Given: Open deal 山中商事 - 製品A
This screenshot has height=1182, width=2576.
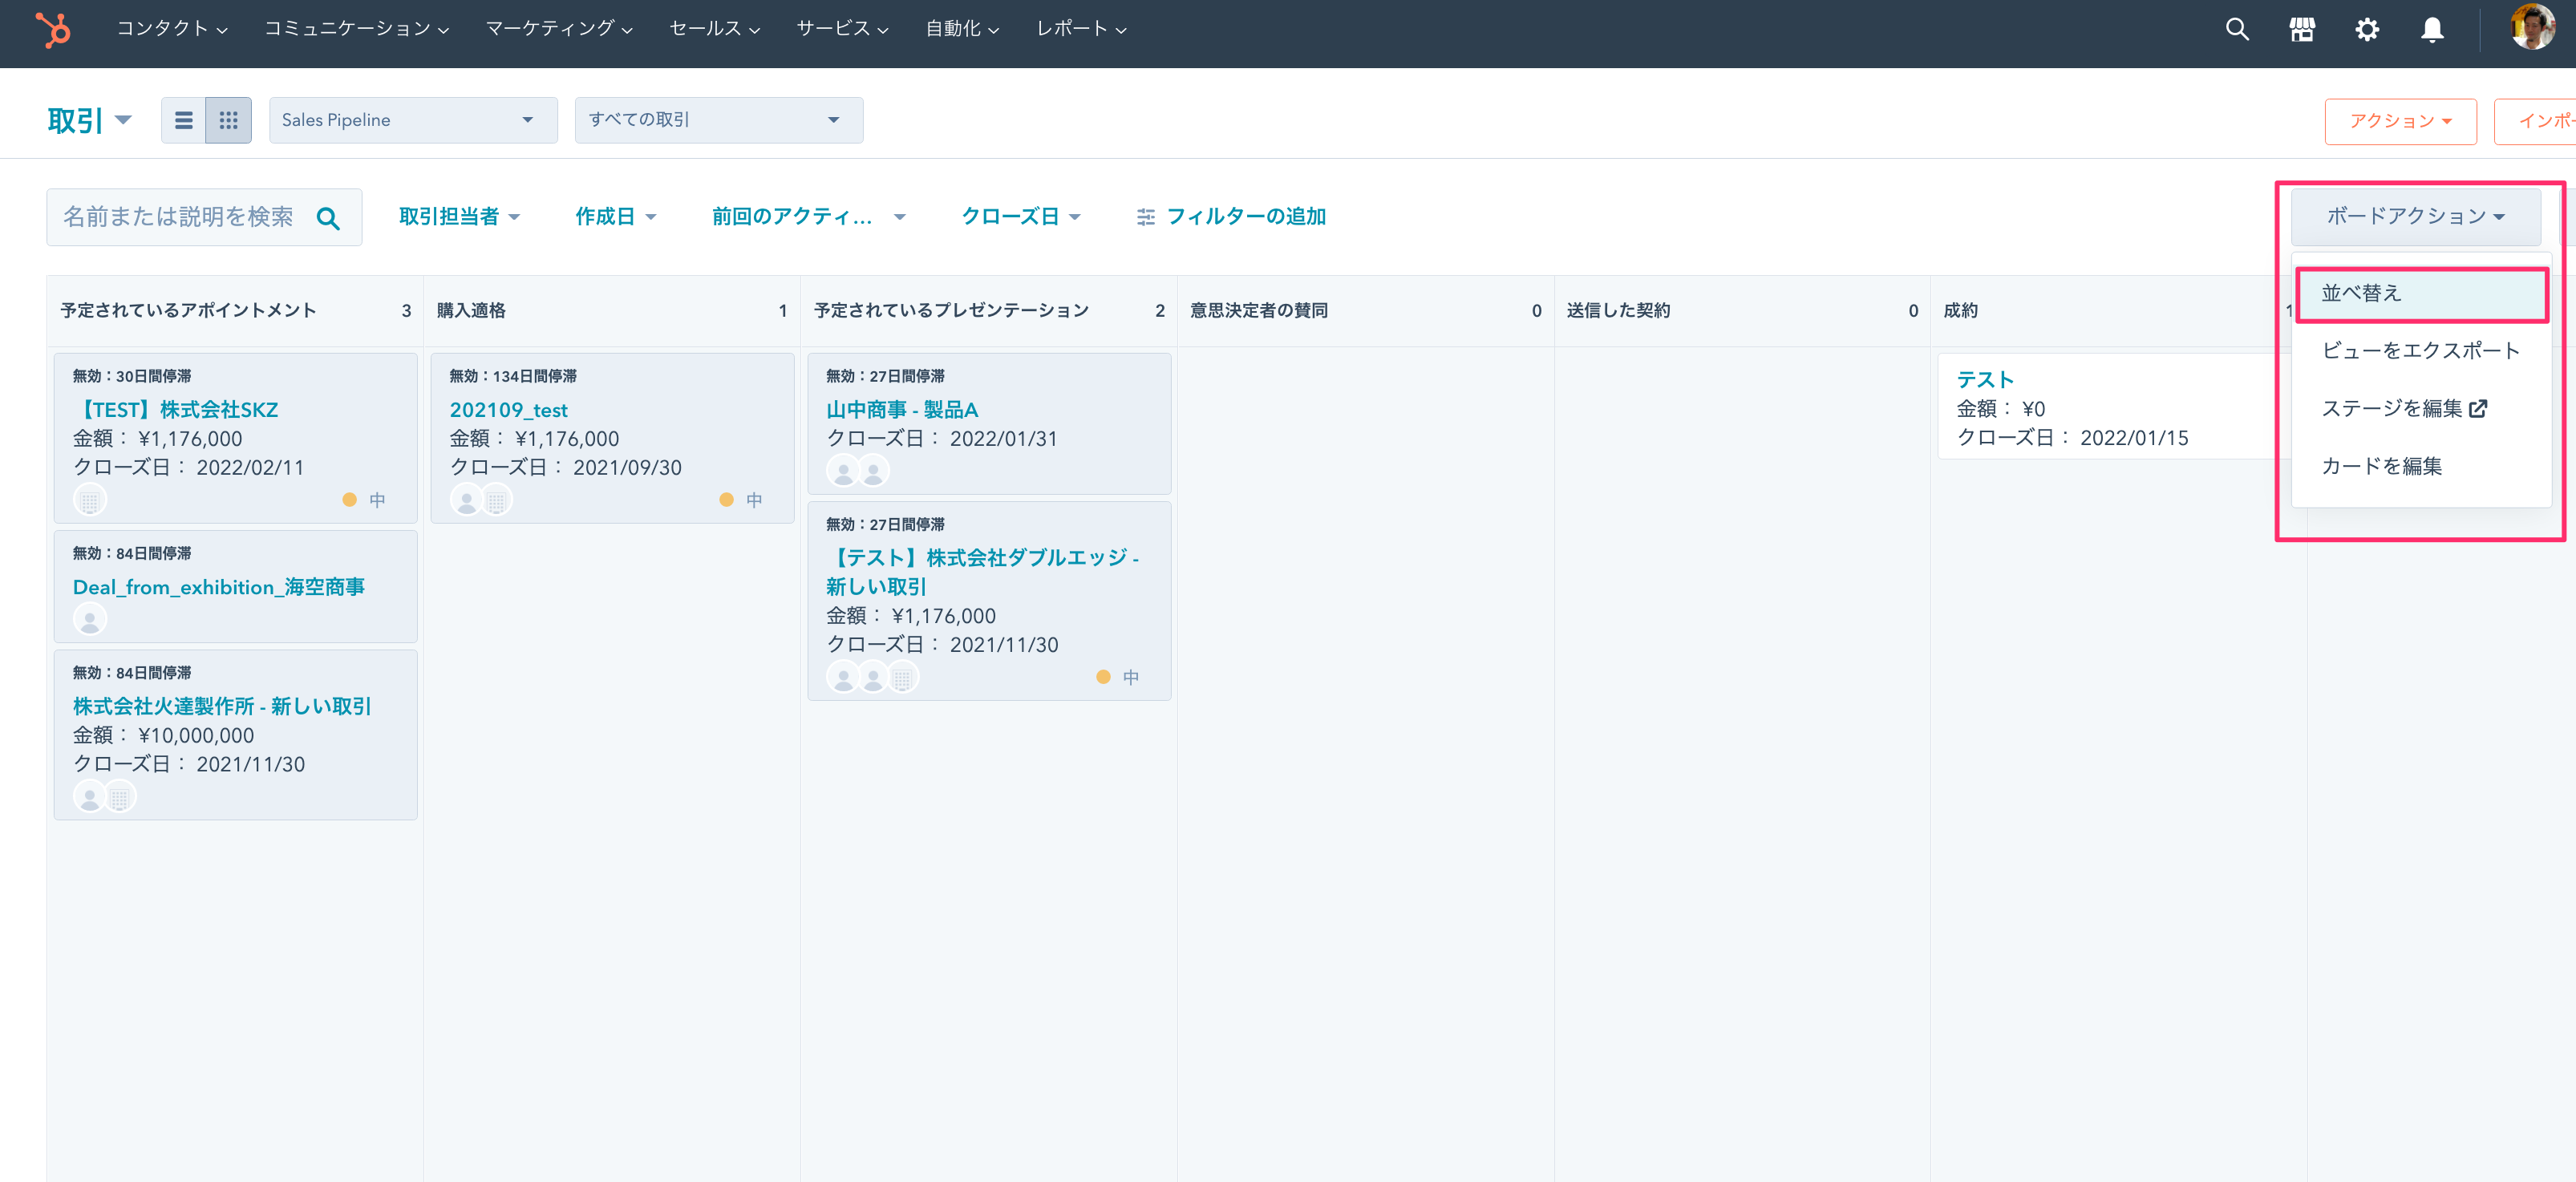Looking at the screenshot, I should point(902,410).
